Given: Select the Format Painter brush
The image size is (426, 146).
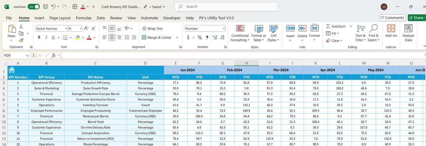Looking at the screenshot, I should (21, 40).
